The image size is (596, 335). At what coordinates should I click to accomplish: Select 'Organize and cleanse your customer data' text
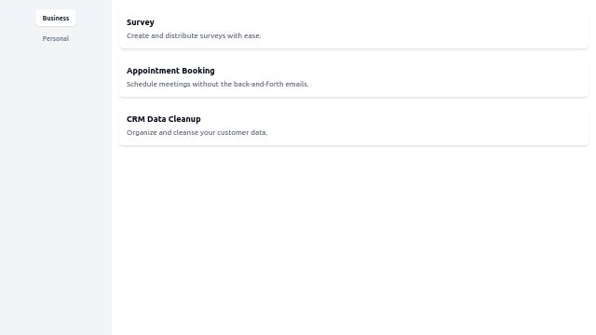pyautogui.click(x=196, y=132)
